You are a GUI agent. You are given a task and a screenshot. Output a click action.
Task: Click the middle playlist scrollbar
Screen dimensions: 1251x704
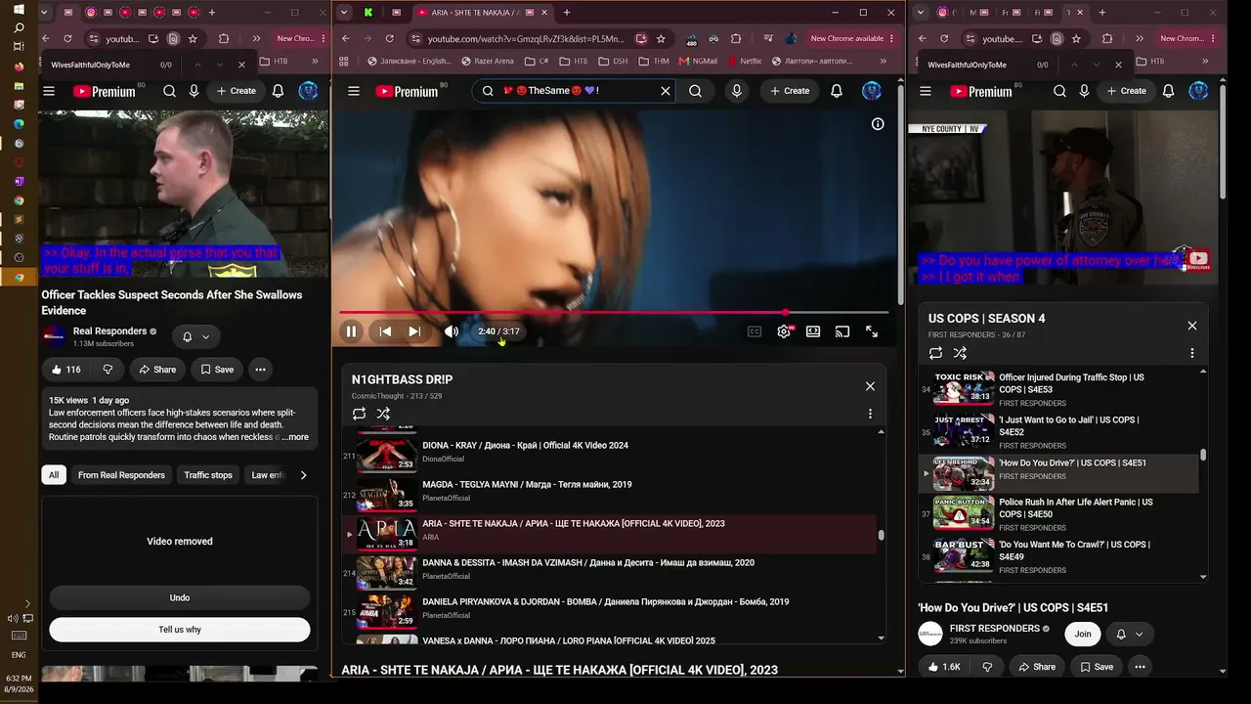[x=882, y=535]
